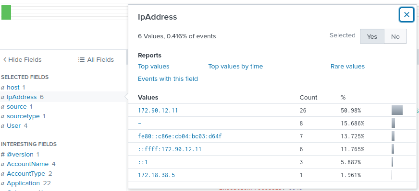419x191 pixels.
Task: Click the Values column header
Action: (148, 98)
